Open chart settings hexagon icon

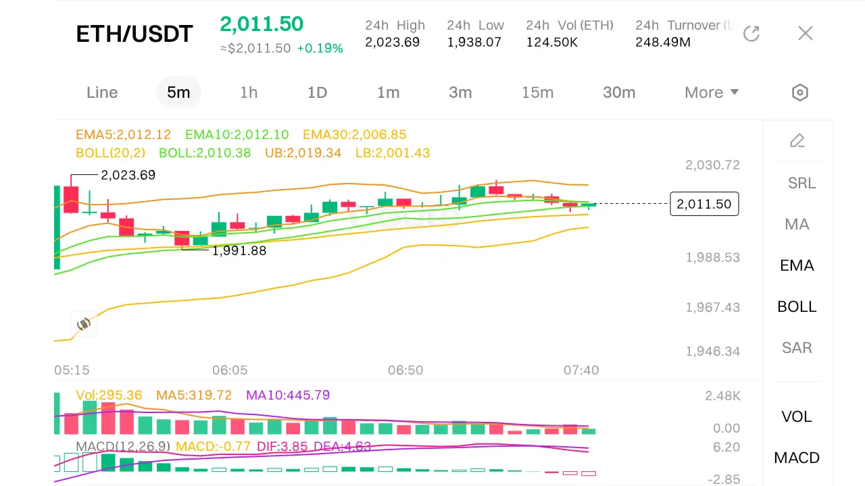[800, 92]
